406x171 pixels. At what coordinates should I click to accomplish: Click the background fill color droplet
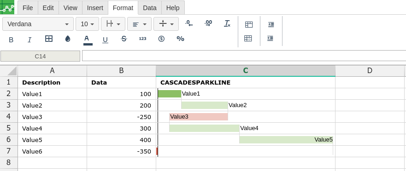tap(68, 39)
